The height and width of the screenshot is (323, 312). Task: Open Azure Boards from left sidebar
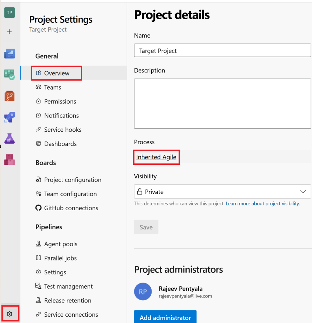[9, 75]
